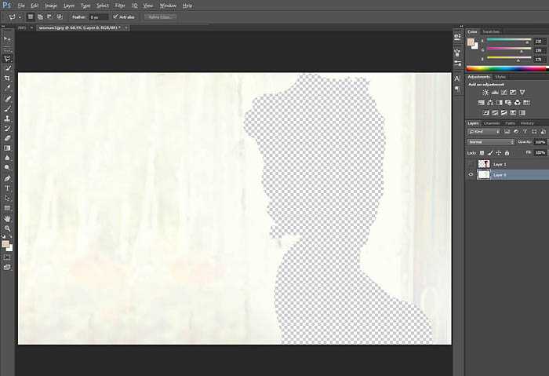Click the Refine Edge button
Image resolution: width=549 pixels, height=376 pixels.
click(160, 16)
